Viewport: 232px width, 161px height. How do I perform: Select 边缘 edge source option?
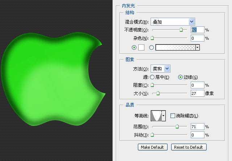tap(180, 77)
